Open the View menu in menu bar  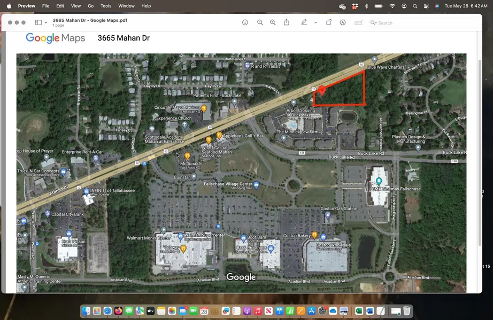click(x=76, y=6)
